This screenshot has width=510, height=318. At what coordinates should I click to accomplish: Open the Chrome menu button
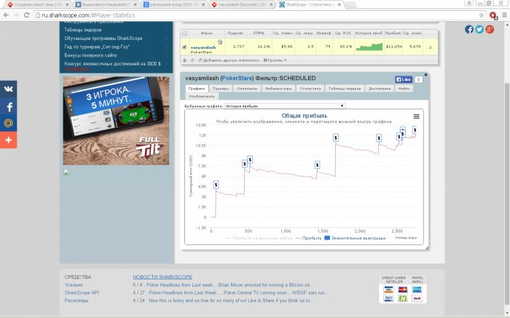[504, 15]
